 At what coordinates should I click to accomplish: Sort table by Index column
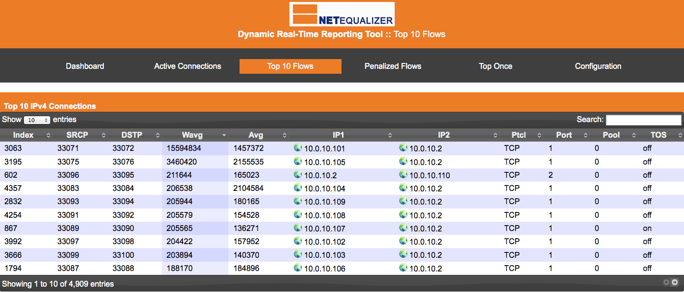click(x=23, y=135)
